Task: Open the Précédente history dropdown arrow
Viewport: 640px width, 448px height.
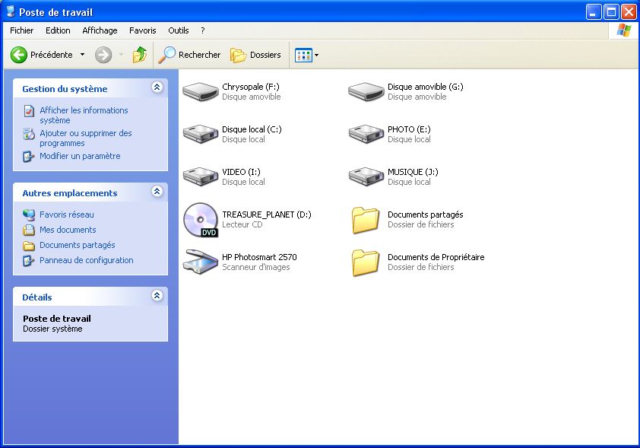Action: pyautogui.click(x=82, y=55)
